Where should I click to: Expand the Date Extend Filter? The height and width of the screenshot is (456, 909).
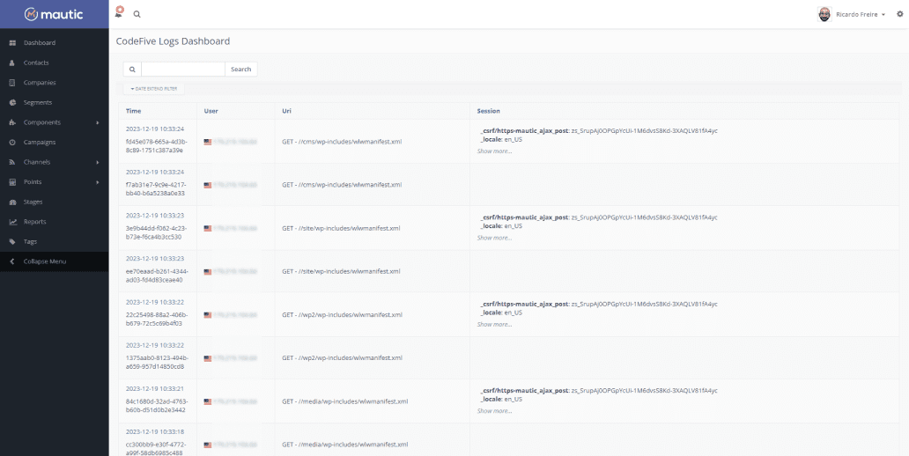coord(153,89)
